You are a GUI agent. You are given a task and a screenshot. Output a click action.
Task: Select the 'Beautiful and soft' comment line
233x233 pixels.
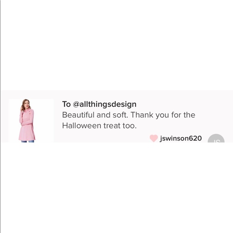tap(129, 115)
